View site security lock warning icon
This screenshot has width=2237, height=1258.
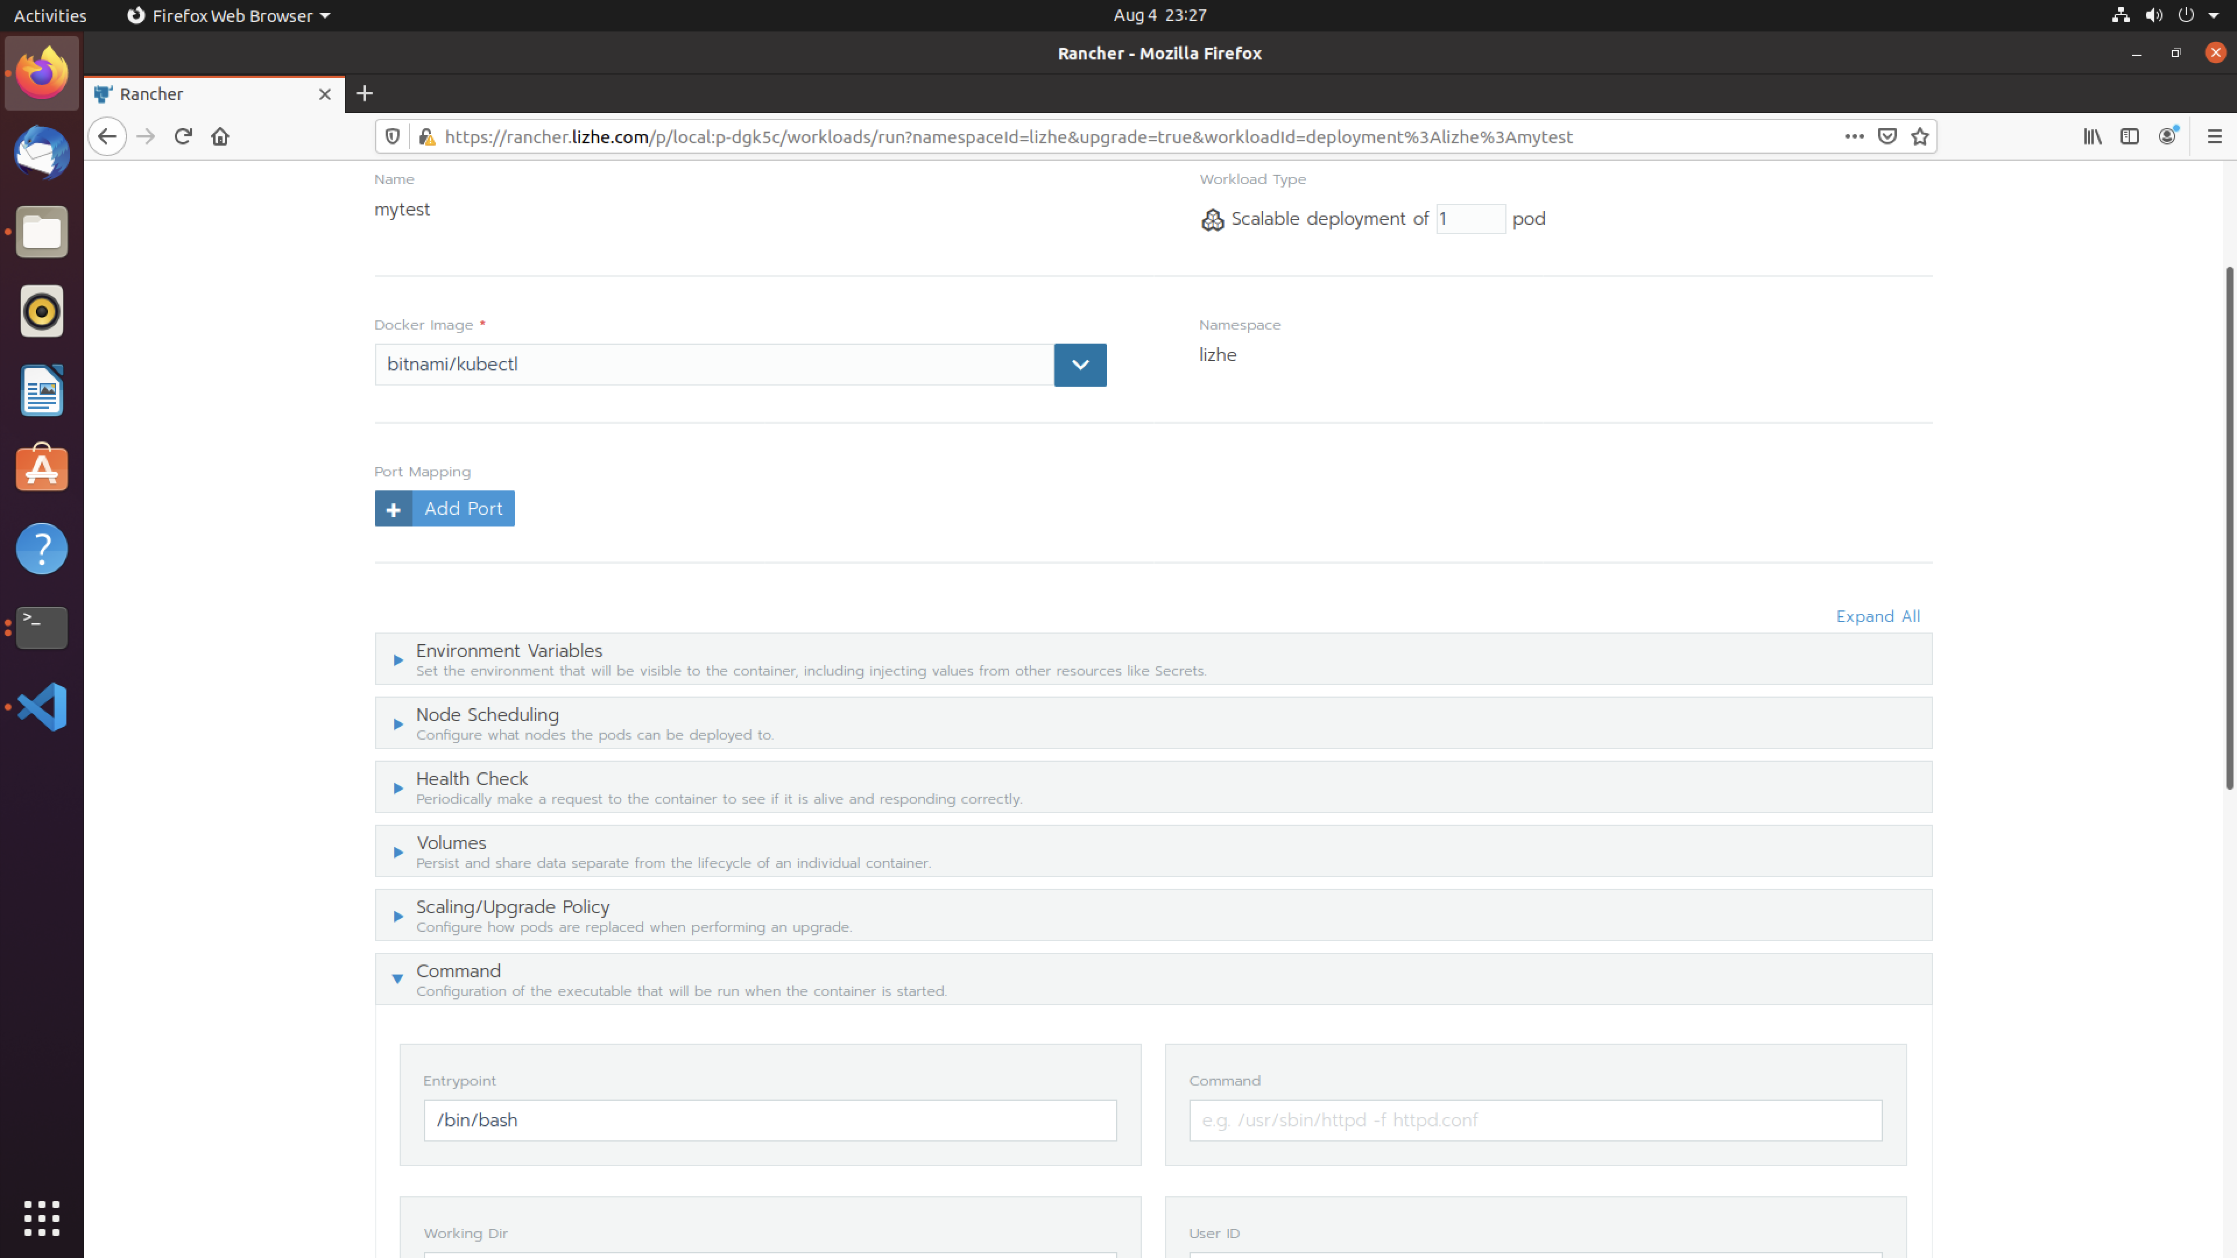pyautogui.click(x=426, y=136)
